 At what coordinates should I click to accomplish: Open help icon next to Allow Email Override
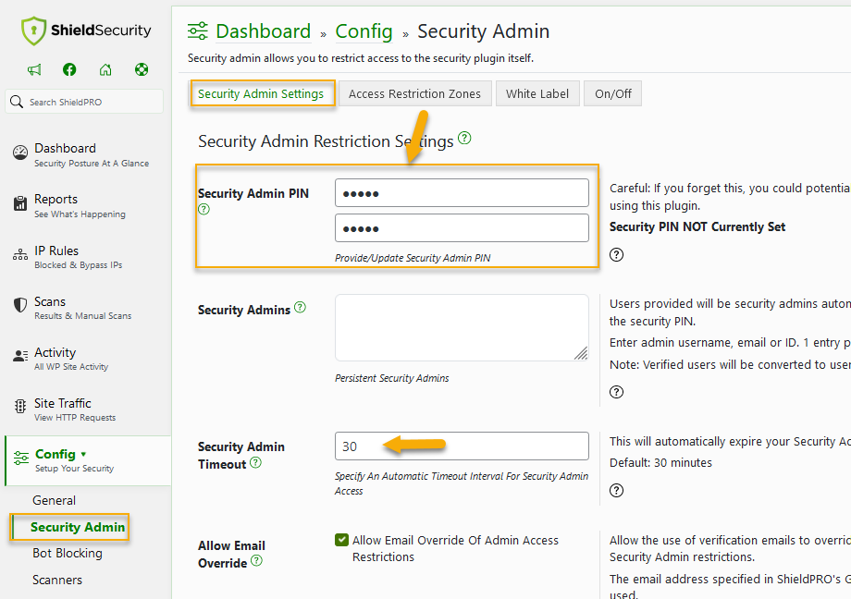pos(257,561)
